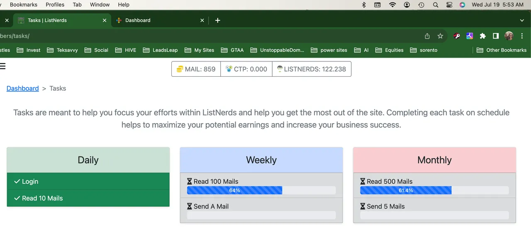This screenshot has width=531, height=229.
Task: Open the Window menu
Action: [x=100, y=5]
